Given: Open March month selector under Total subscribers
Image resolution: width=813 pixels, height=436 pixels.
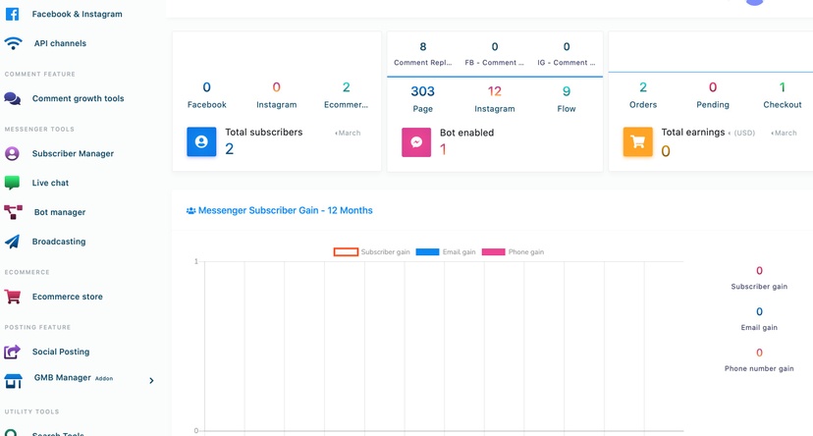Looking at the screenshot, I should click(x=348, y=133).
